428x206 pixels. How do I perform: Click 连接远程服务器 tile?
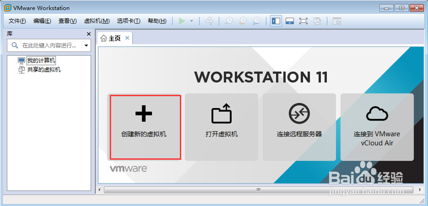tap(299, 127)
